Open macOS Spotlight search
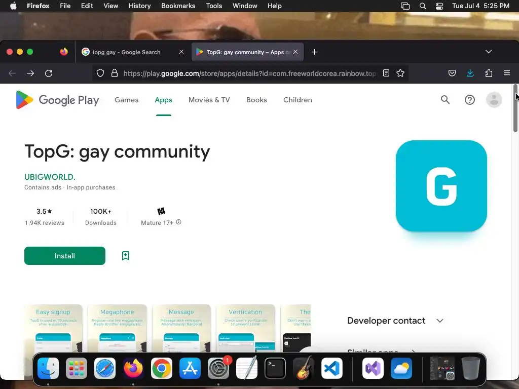Image resolution: width=519 pixels, height=389 pixels. pos(423,6)
